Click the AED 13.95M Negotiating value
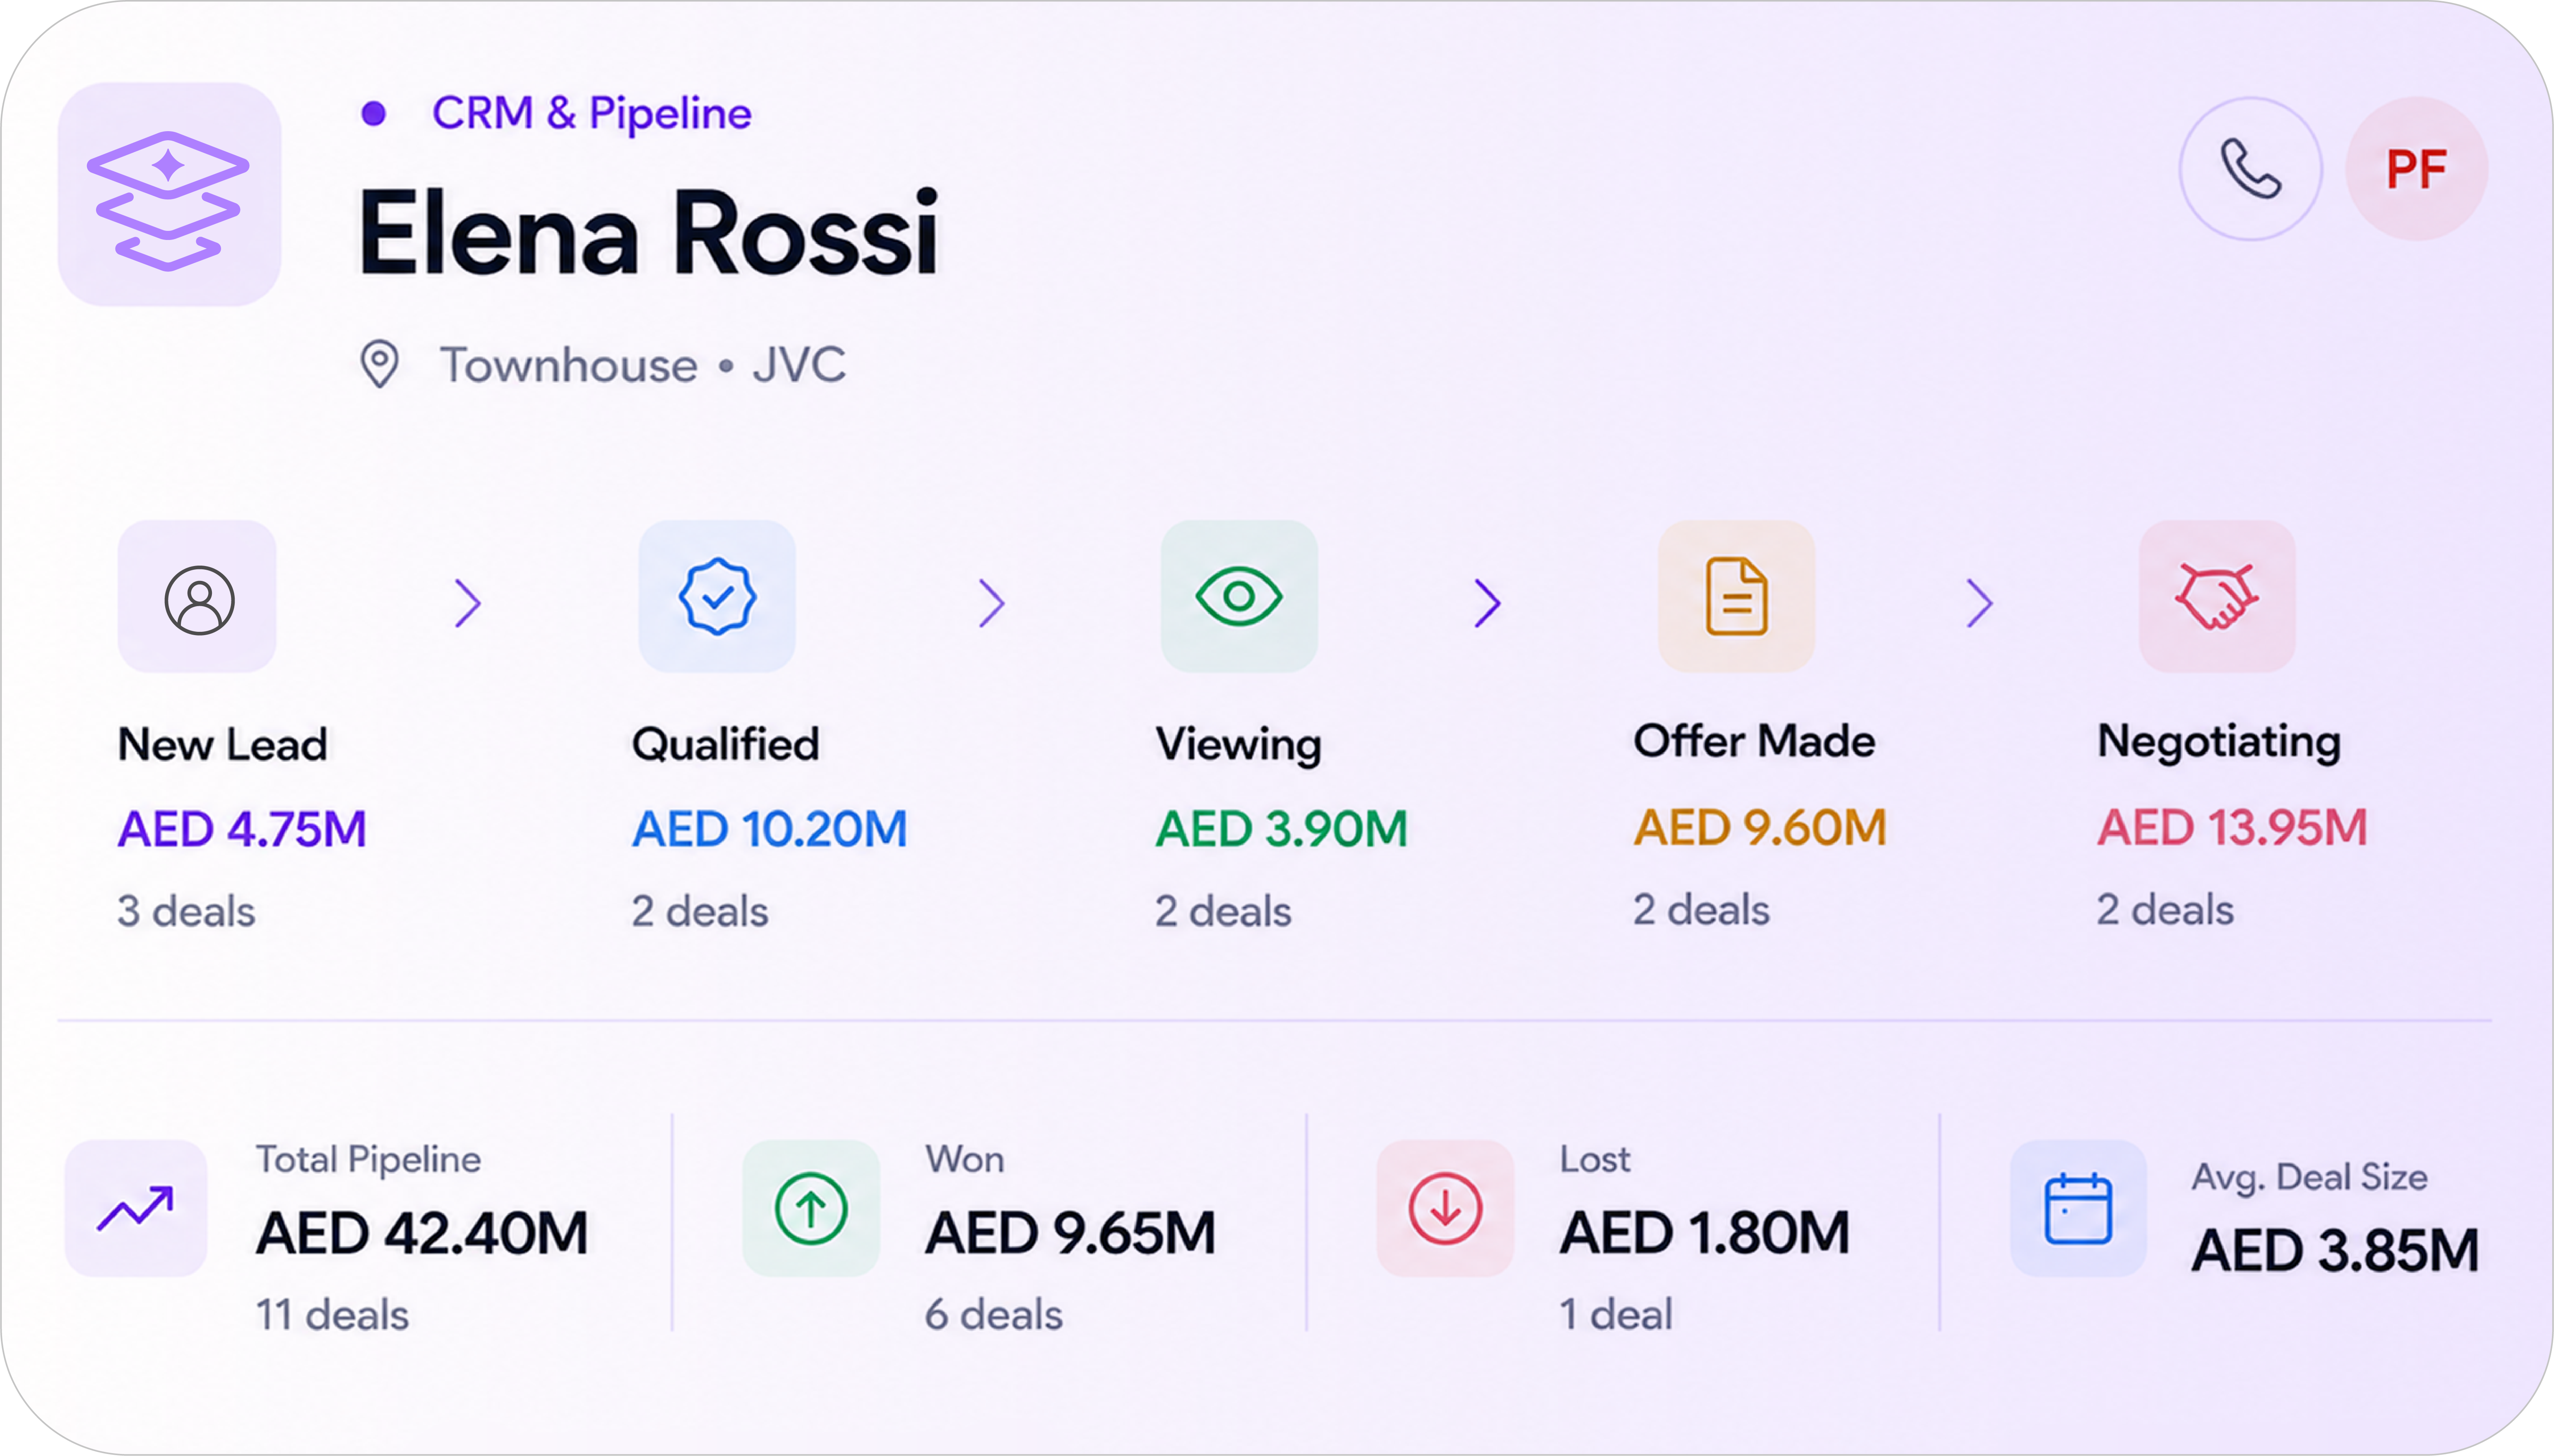Viewport: 2554px width, 1456px height. (x=2232, y=827)
